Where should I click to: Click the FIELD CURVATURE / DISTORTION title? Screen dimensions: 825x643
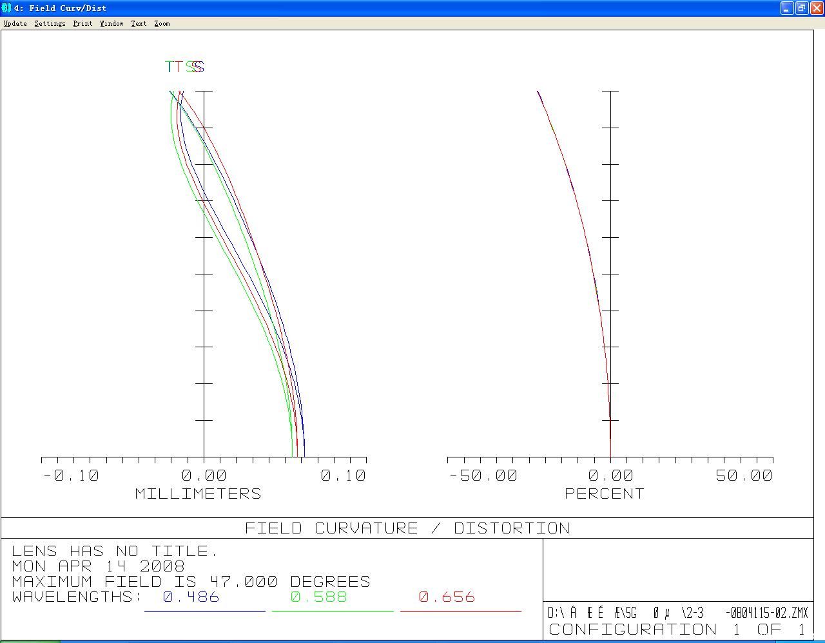[x=407, y=528]
